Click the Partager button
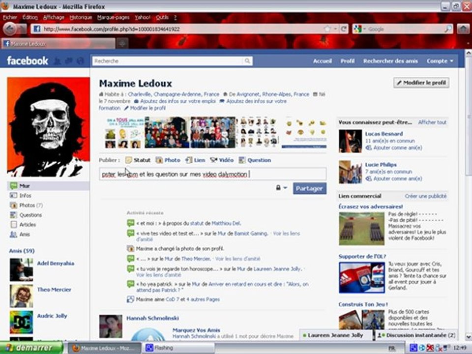The image size is (472, 354). tap(310, 188)
